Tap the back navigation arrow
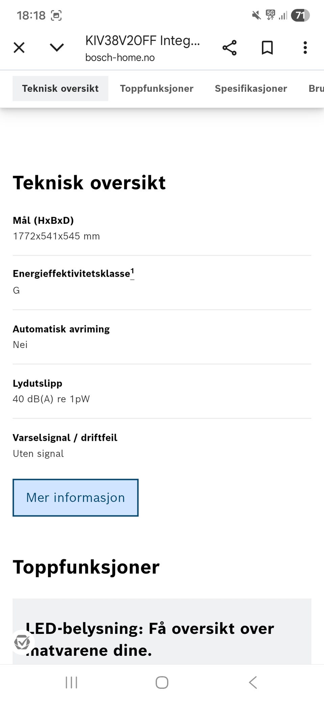 point(253,682)
